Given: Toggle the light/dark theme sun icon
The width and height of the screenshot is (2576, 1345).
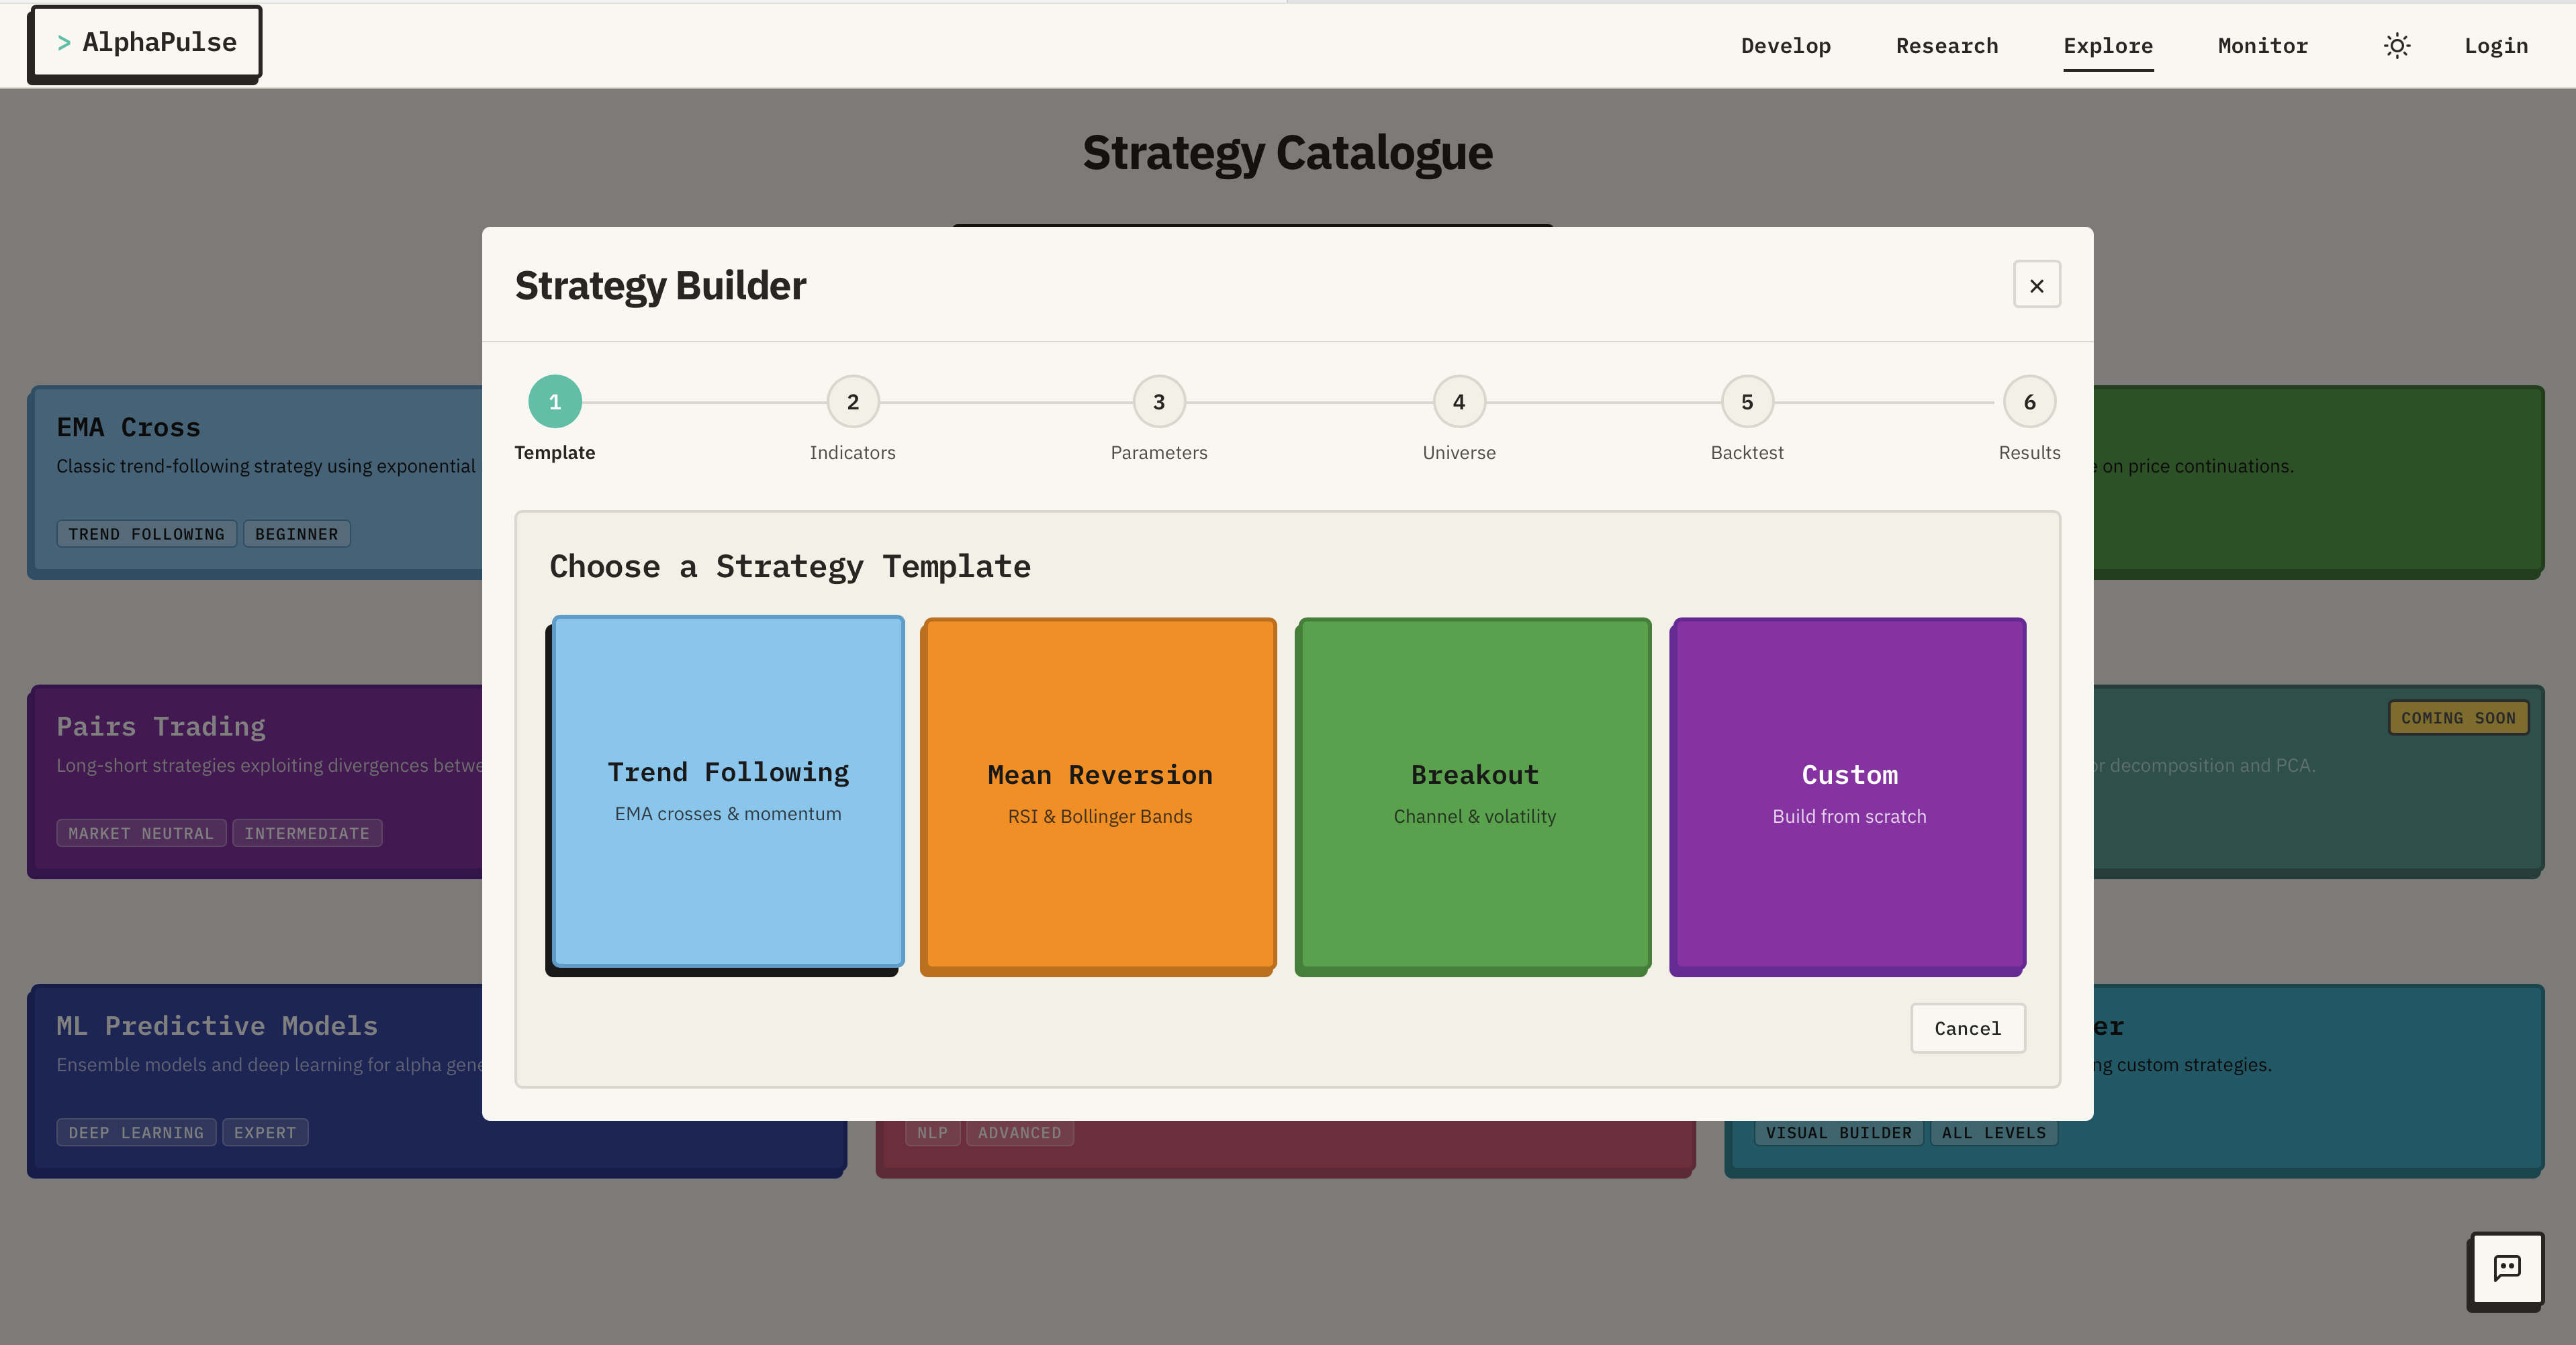Looking at the screenshot, I should coord(2396,46).
